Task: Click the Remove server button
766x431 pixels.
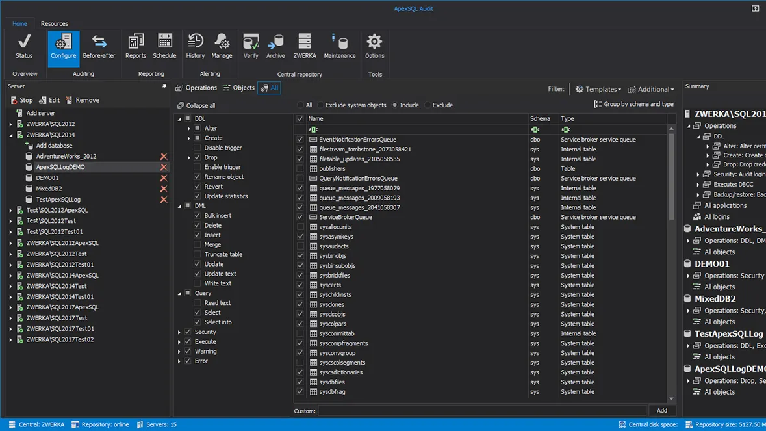Action: (x=82, y=100)
